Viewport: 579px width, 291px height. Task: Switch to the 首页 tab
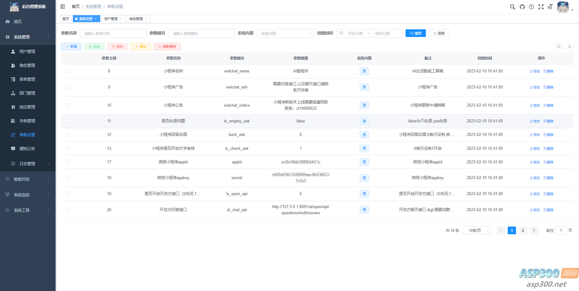66,19
